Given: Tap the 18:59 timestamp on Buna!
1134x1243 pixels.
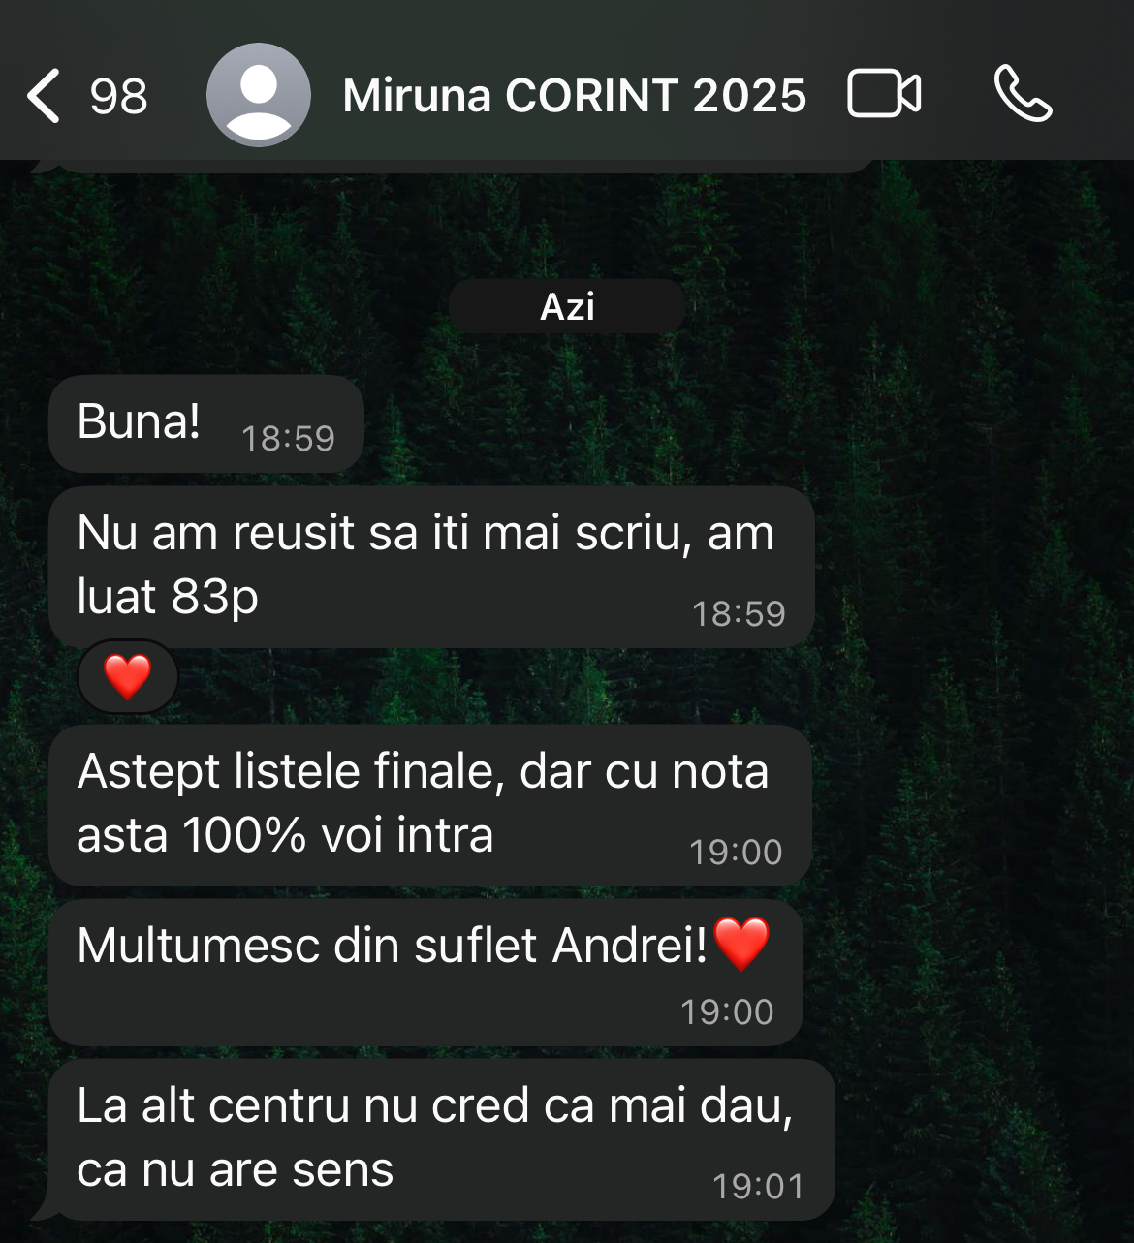Looking at the screenshot, I should click(x=288, y=439).
